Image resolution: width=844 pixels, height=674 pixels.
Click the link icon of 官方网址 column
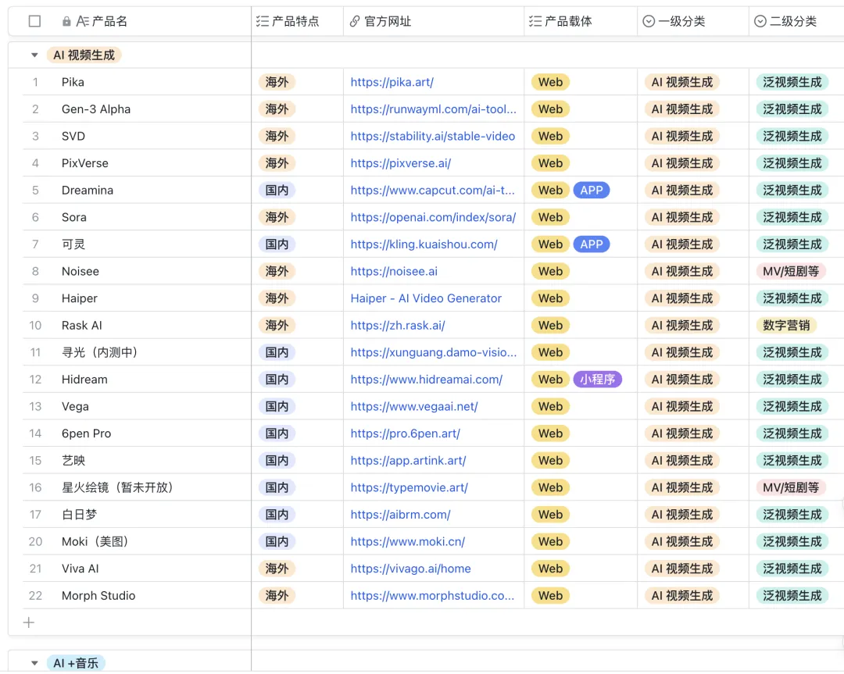click(x=354, y=21)
